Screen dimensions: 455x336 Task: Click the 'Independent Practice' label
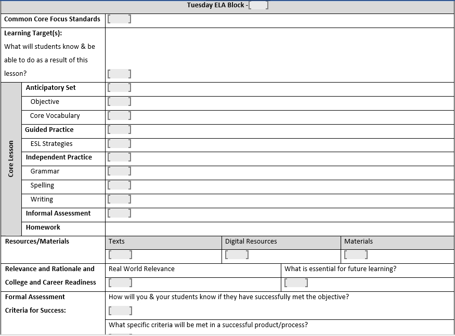tap(59, 157)
